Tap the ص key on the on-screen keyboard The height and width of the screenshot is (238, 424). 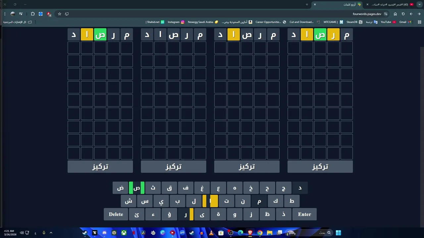tap(136, 188)
